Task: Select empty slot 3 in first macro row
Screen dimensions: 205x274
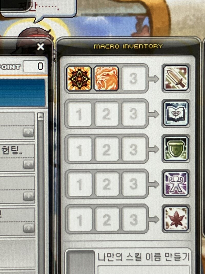Action: click(134, 79)
